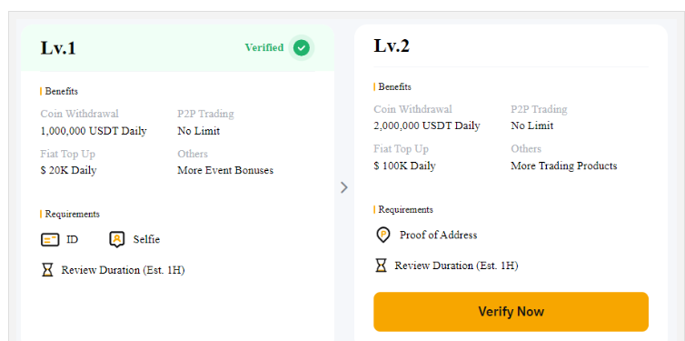Click 'Proof of Address' requirement text
Viewport: 685px width, 341px height.
pyautogui.click(x=438, y=236)
